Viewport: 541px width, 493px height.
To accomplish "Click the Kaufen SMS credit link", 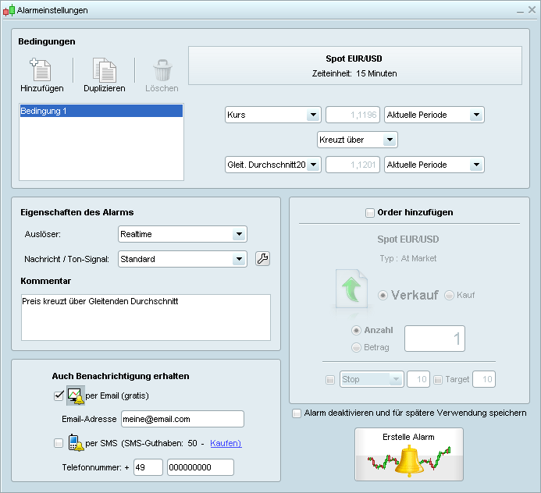I will [x=226, y=443].
